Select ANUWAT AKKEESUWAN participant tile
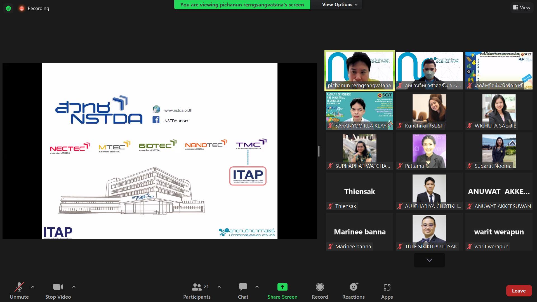 click(499, 191)
